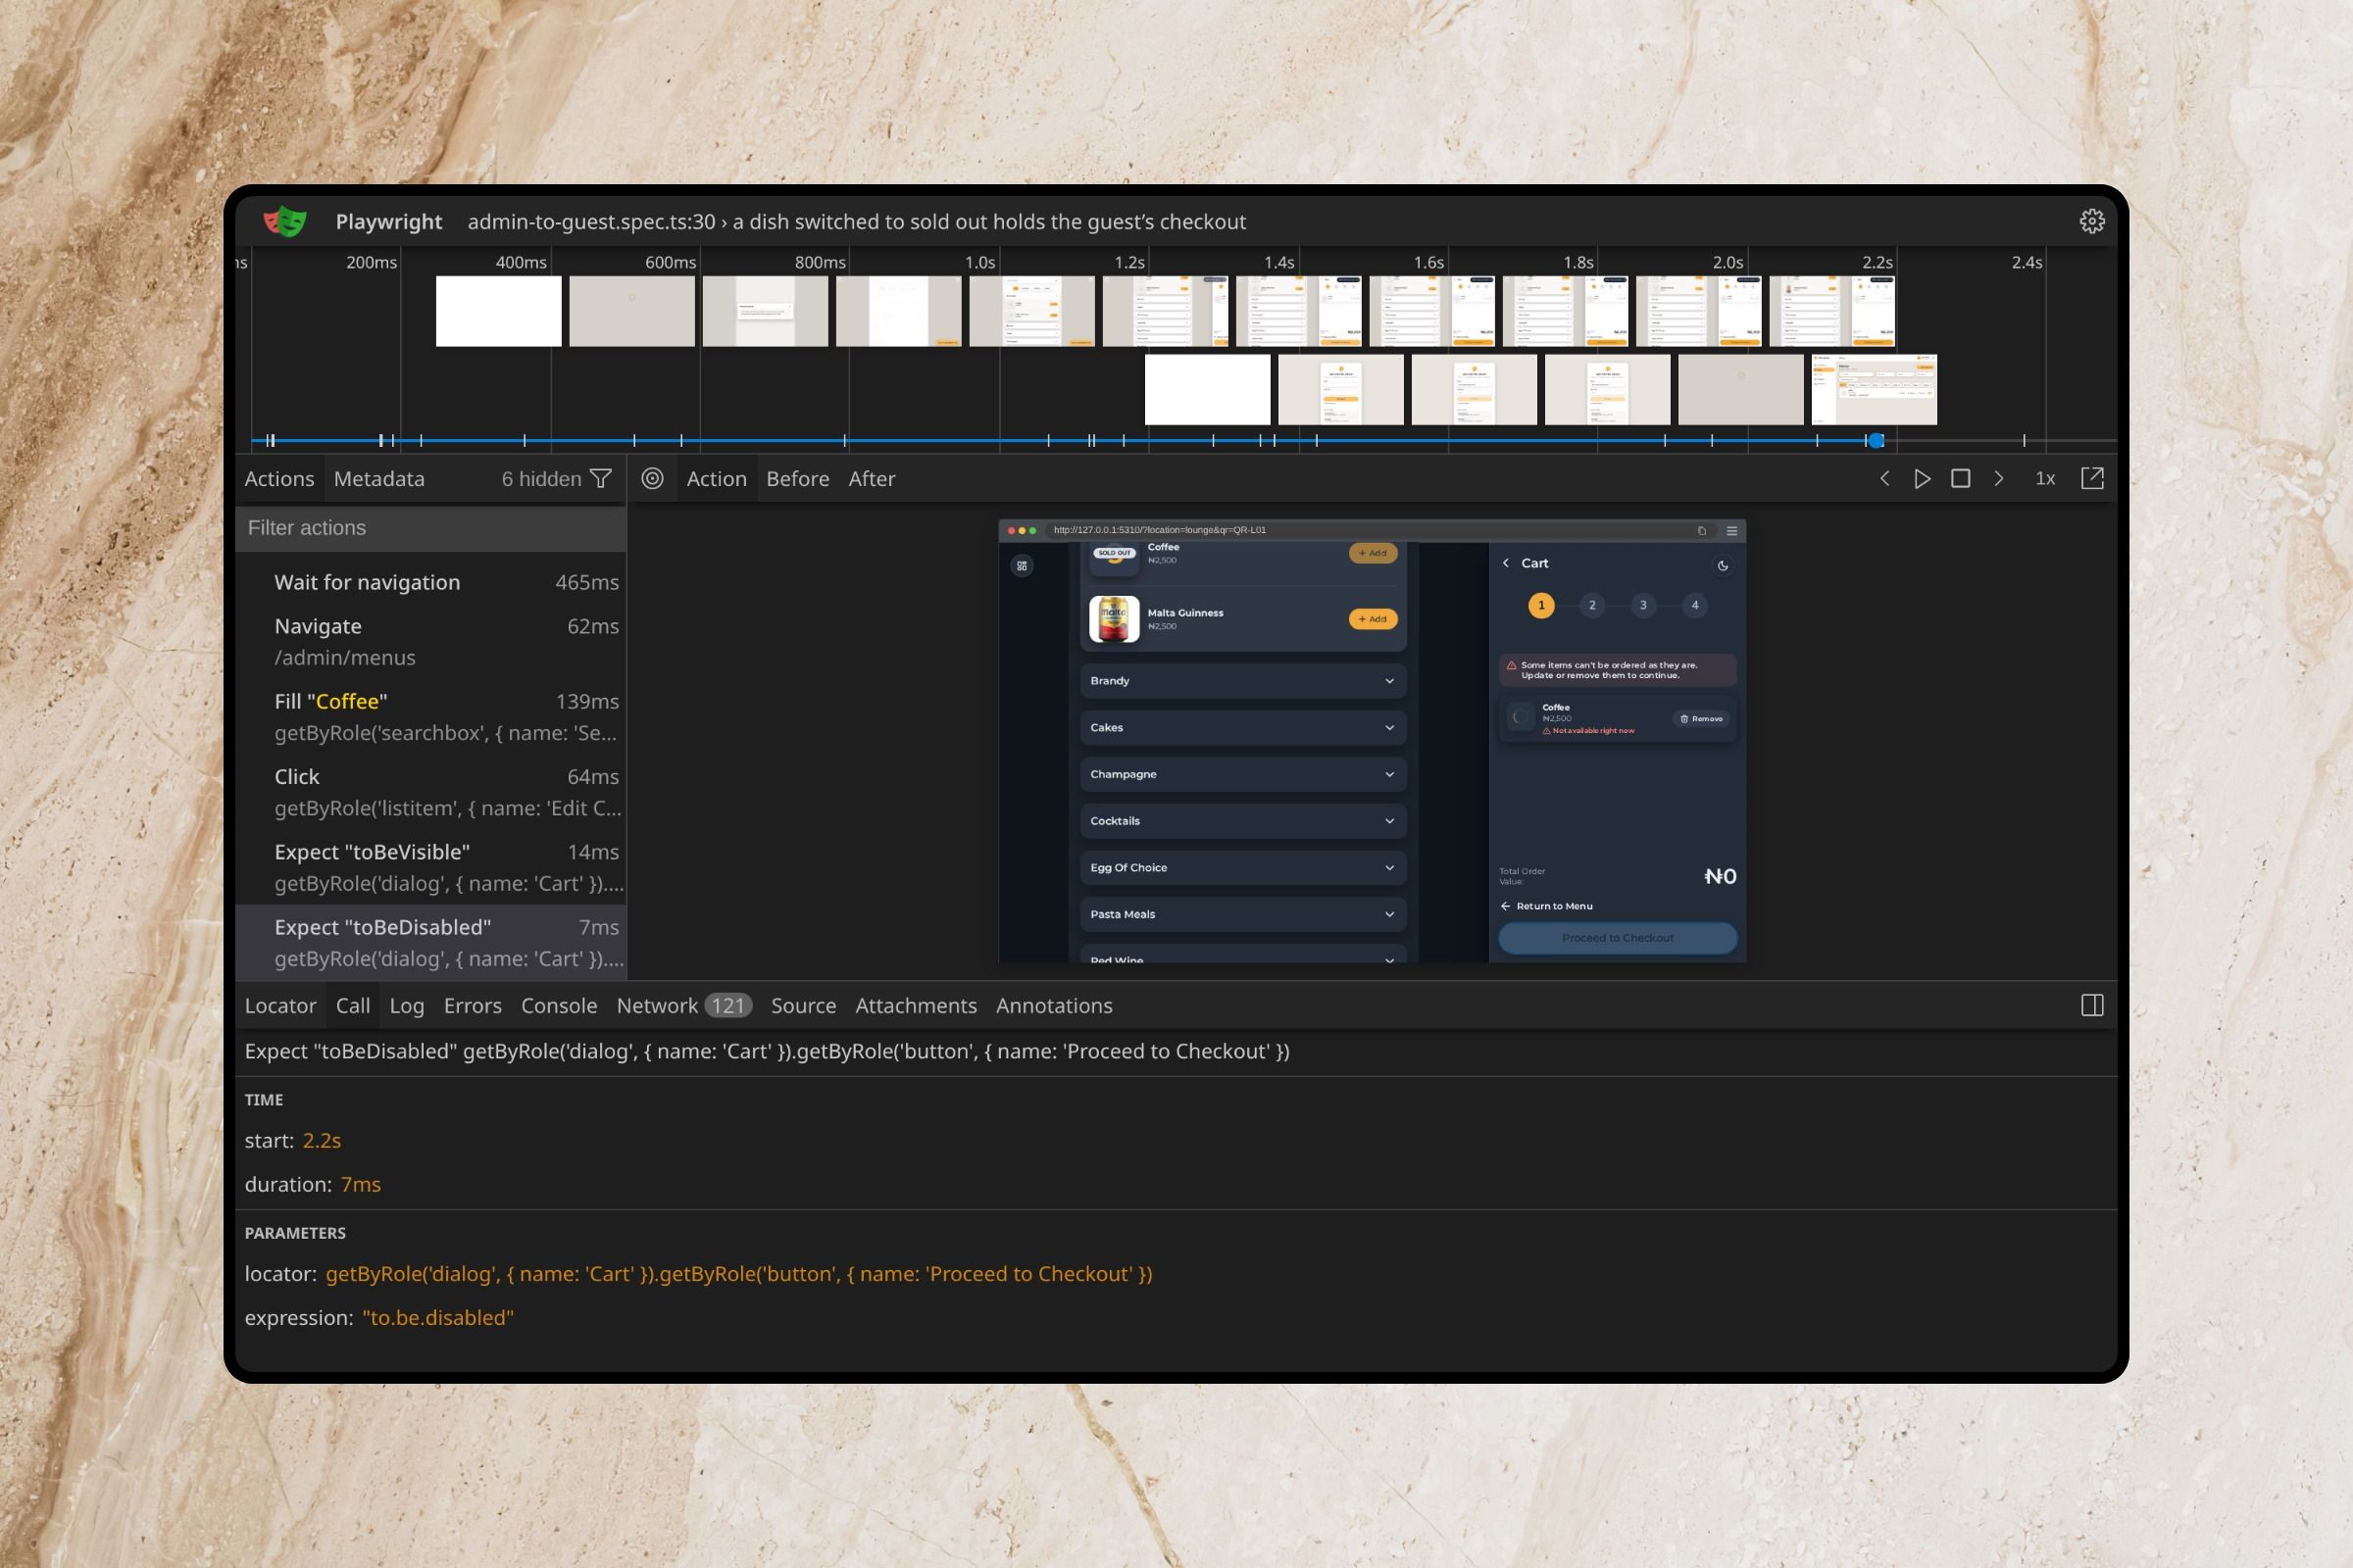
Task: Select the Action snapshot tab
Action: 717,479
